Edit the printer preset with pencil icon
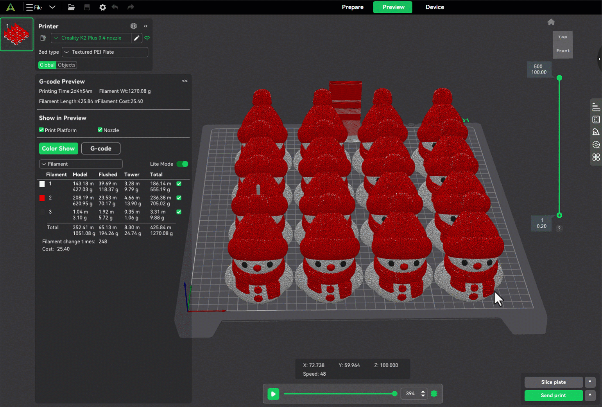This screenshot has height=407, width=602. pyautogui.click(x=136, y=38)
